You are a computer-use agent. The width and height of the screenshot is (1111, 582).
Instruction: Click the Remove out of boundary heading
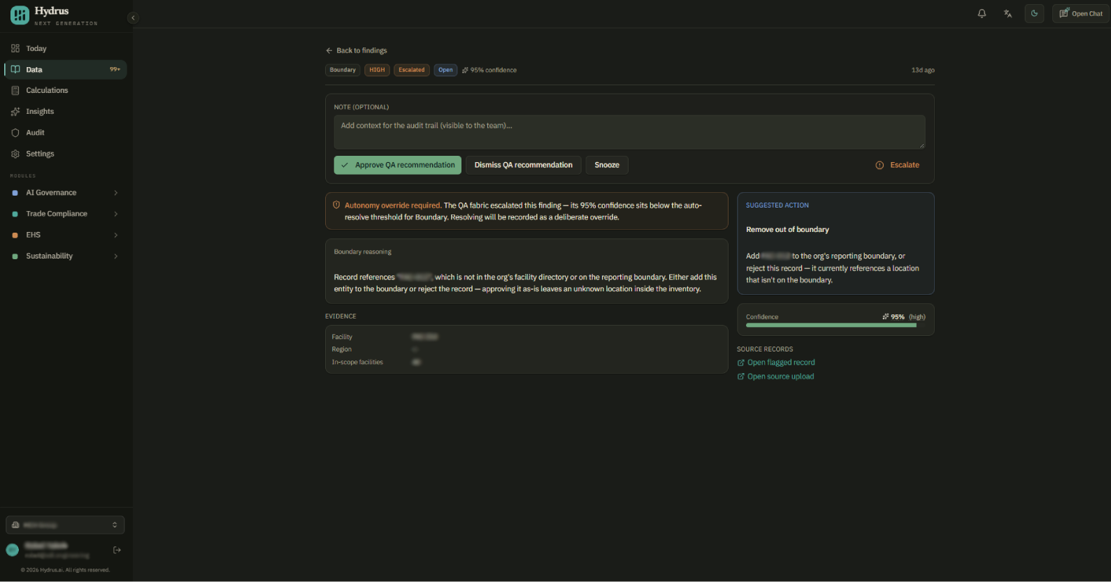pyautogui.click(x=787, y=229)
